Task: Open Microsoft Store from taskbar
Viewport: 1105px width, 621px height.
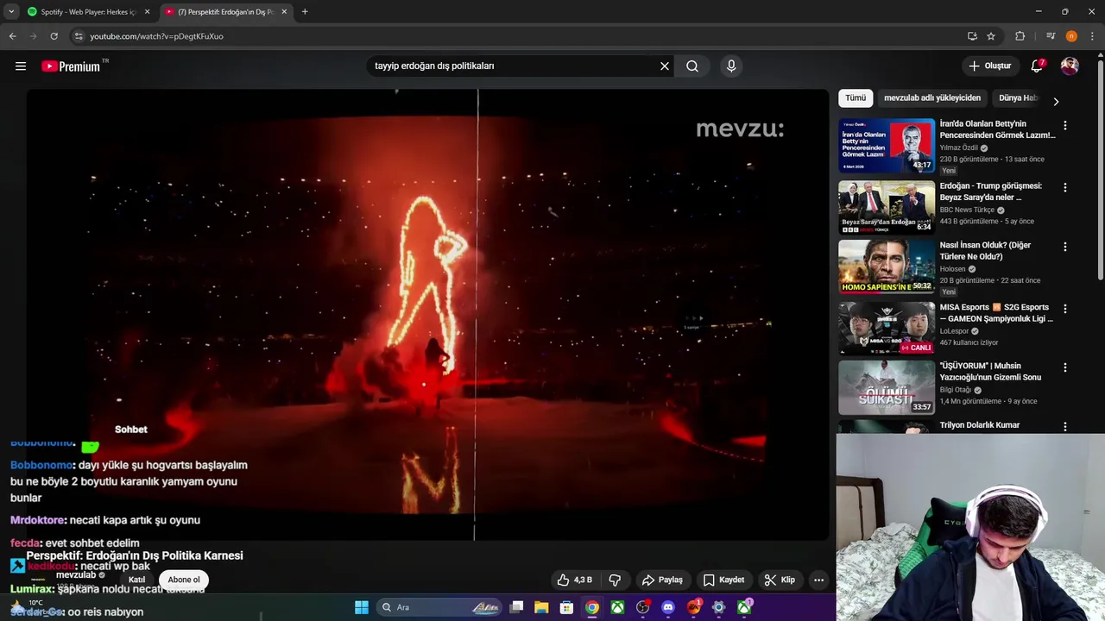Action: pos(566,607)
